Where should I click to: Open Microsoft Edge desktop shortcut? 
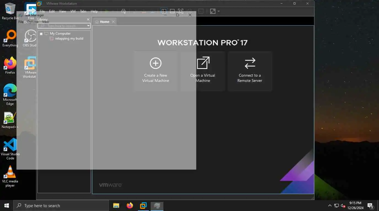tap(10, 95)
